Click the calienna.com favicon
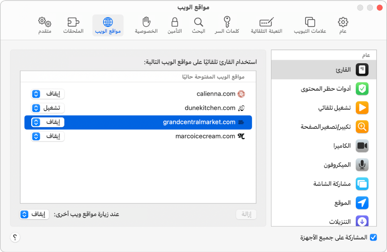387x252 pixels. [241, 94]
